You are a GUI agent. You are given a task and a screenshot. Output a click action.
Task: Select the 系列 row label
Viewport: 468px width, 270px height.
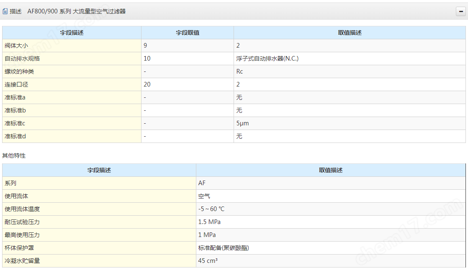click(10, 183)
